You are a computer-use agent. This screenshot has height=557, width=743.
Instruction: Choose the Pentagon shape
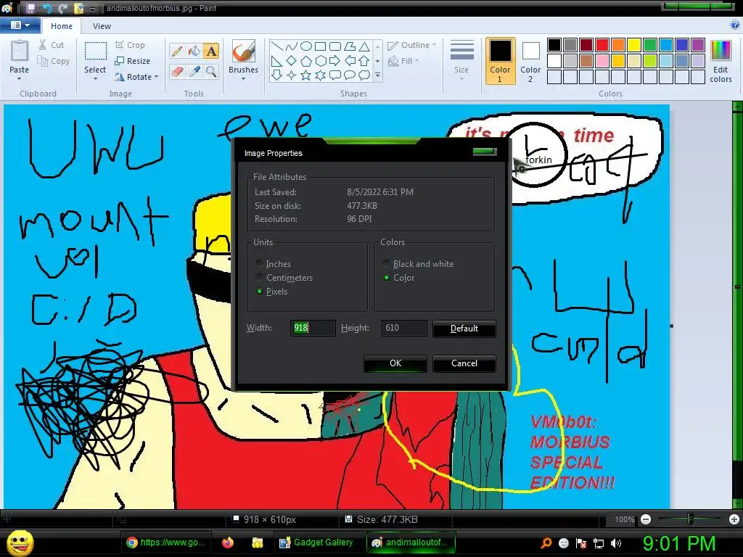click(306, 61)
